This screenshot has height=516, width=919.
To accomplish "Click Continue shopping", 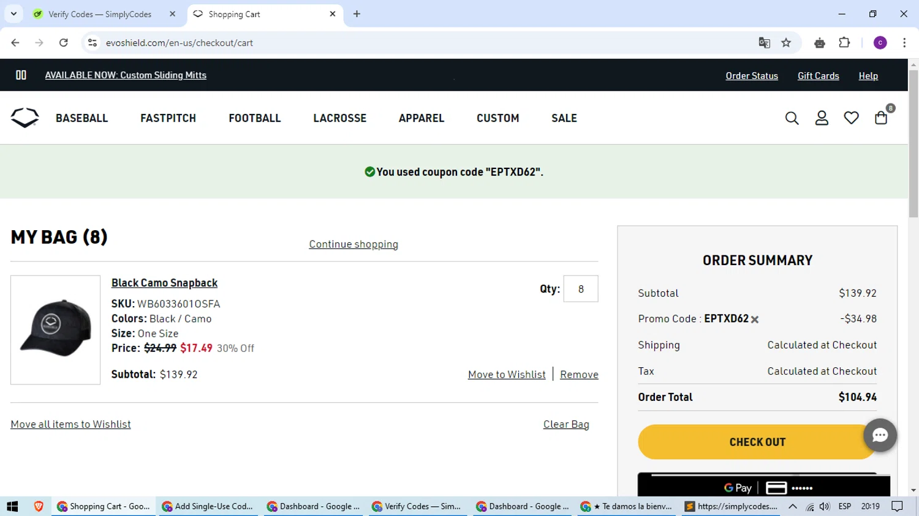I will (354, 244).
